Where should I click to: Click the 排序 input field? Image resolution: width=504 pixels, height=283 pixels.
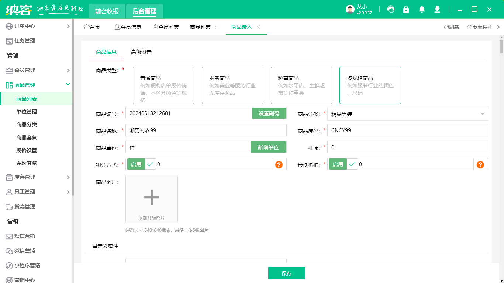click(x=408, y=147)
